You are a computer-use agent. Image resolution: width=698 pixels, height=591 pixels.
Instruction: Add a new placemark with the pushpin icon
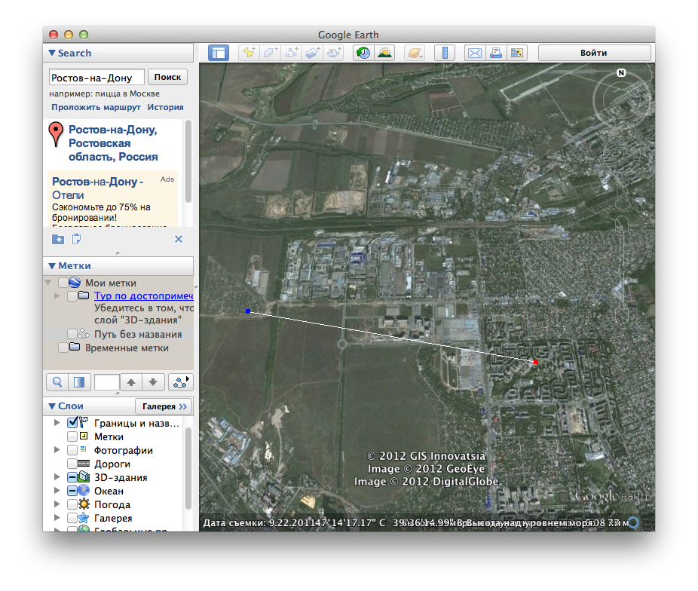pyautogui.click(x=249, y=53)
